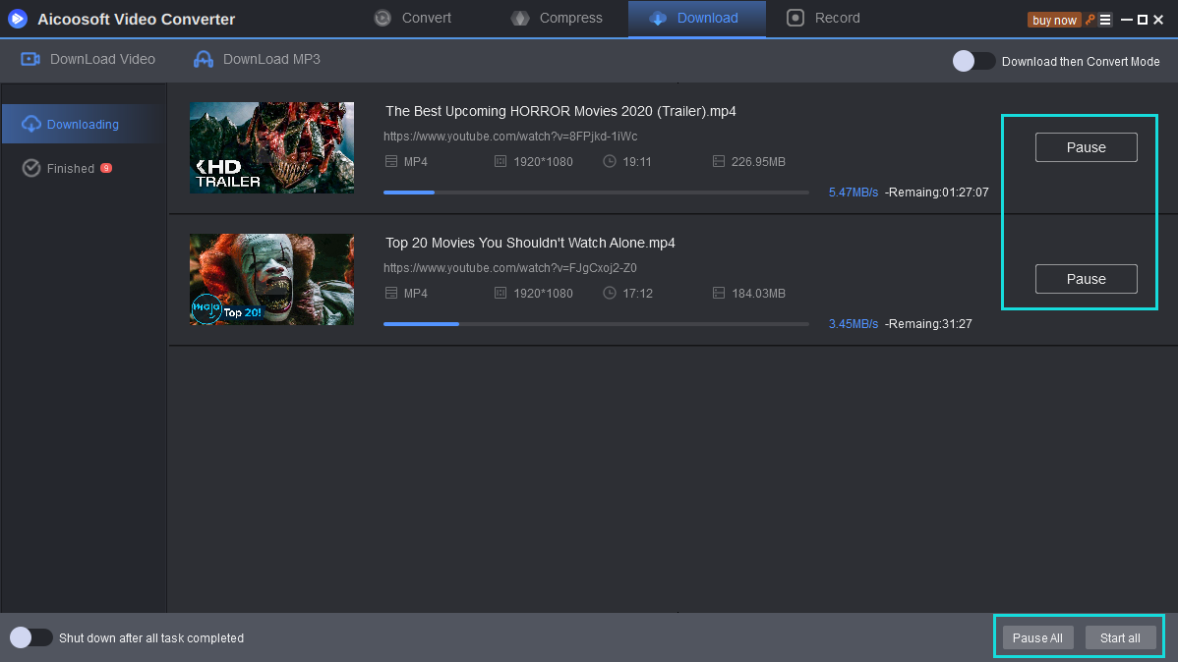Switch to the Convert tab

click(413, 18)
